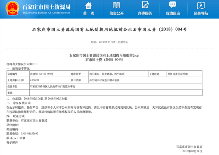Screen dimensions: 219x155
Task: Click the house icon above 首页
Action: point(89,5)
